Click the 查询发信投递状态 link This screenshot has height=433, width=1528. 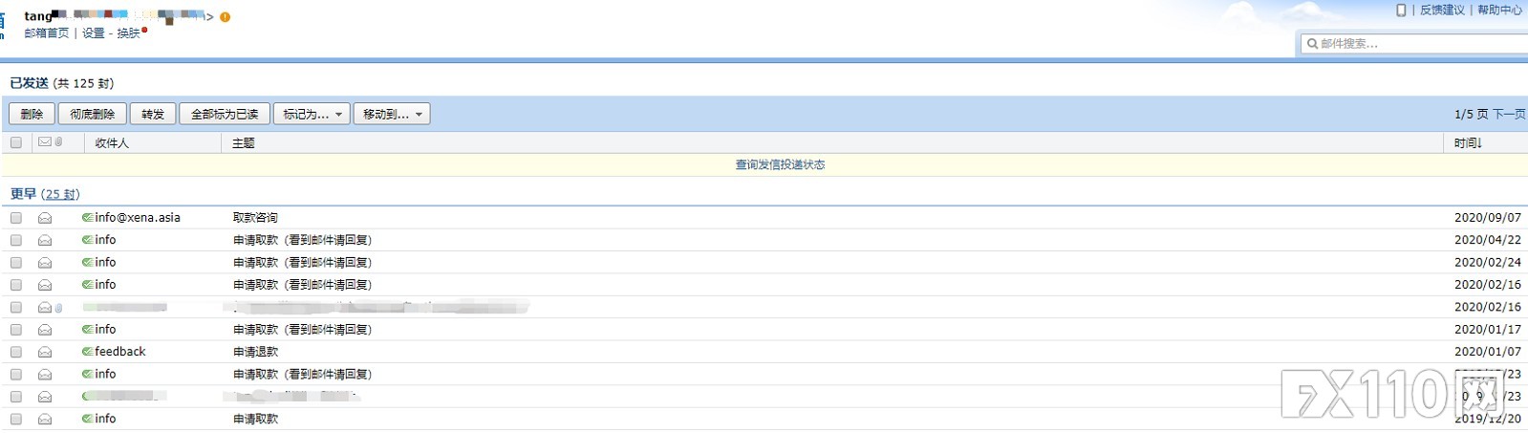click(780, 165)
